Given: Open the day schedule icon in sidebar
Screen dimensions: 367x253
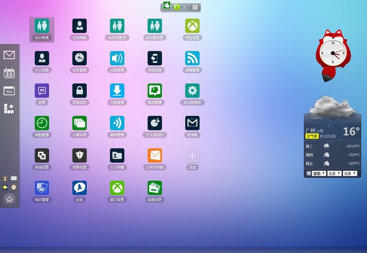Looking at the screenshot, I should coord(9,91).
